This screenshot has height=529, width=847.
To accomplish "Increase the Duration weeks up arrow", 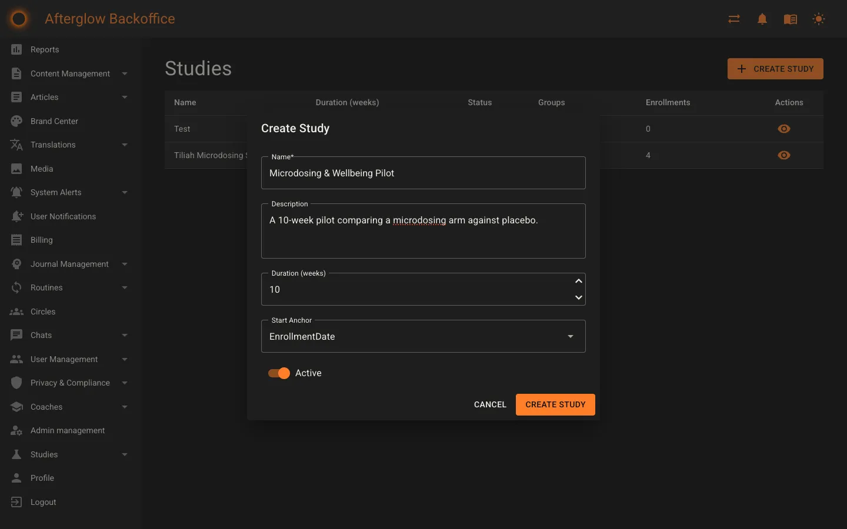I will click(x=579, y=281).
